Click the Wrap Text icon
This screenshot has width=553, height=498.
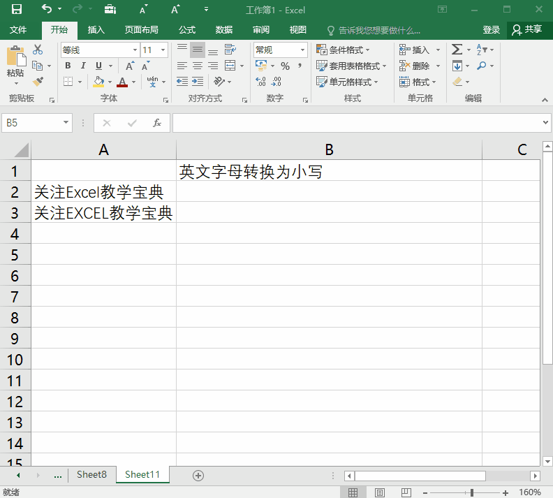tap(230, 50)
